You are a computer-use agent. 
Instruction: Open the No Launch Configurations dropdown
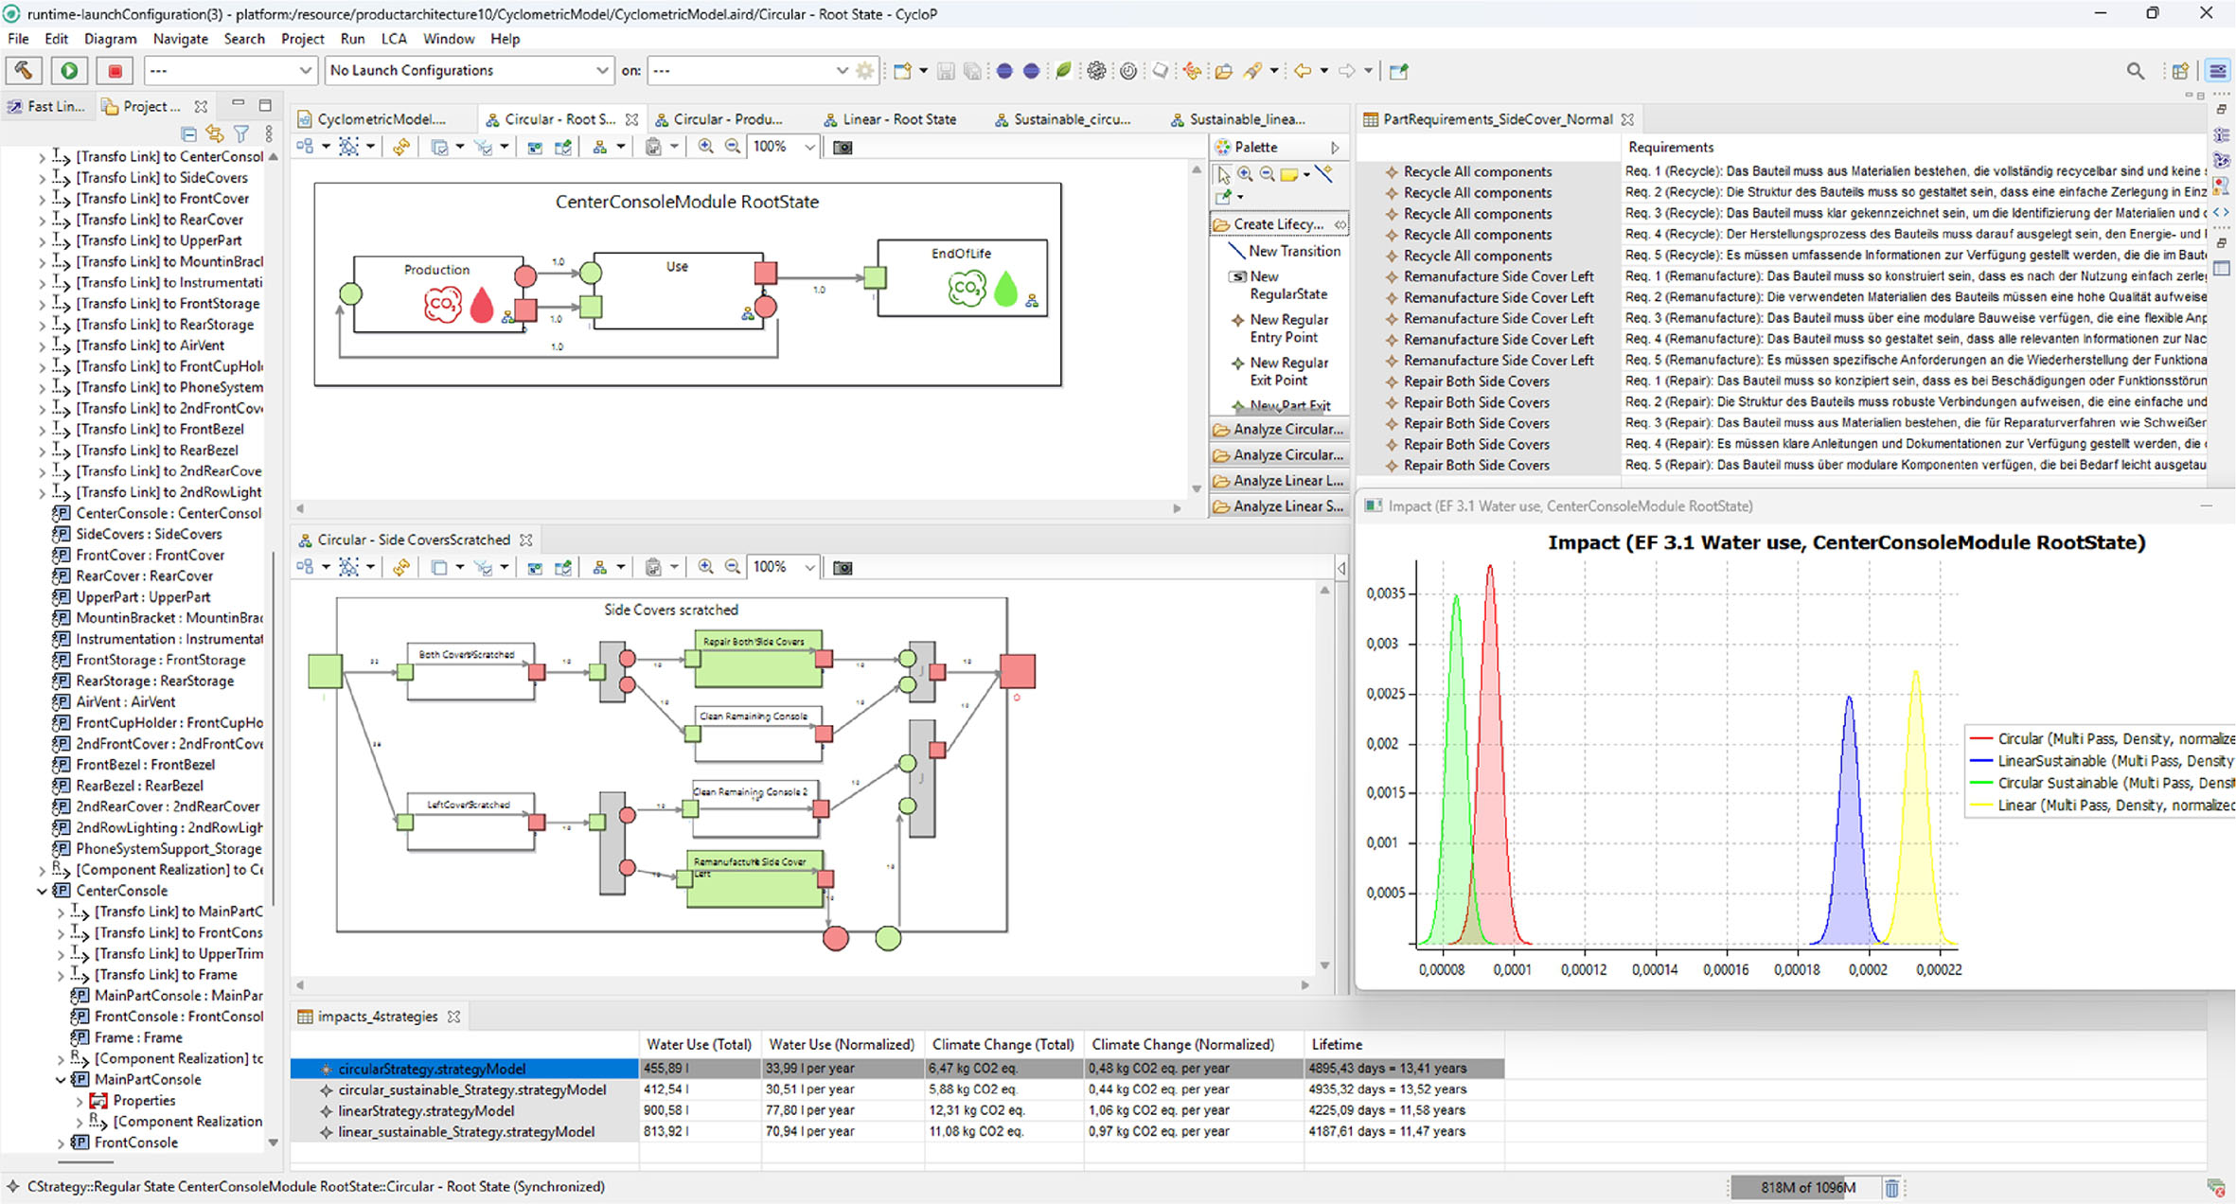coord(601,71)
